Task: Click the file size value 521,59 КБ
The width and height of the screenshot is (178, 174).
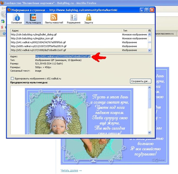Action: pyautogui.click(x=49, y=64)
